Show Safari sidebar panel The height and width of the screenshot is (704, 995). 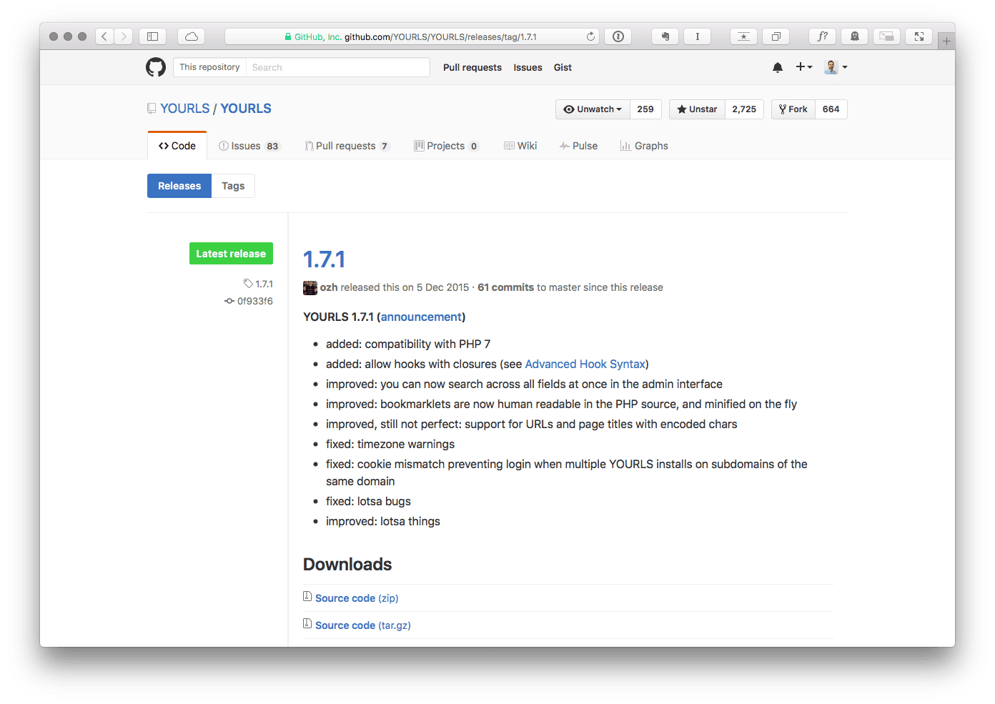point(152,36)
